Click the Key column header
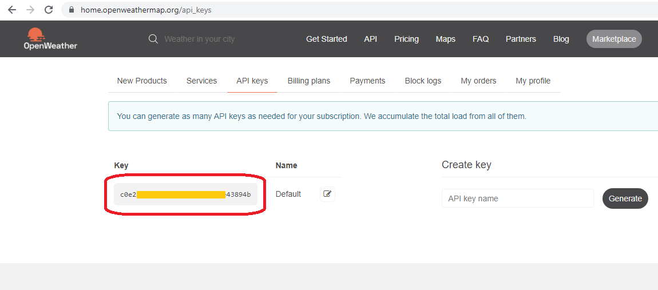The image size is (658, 290). pyautogui.click(x=121, y=165)
